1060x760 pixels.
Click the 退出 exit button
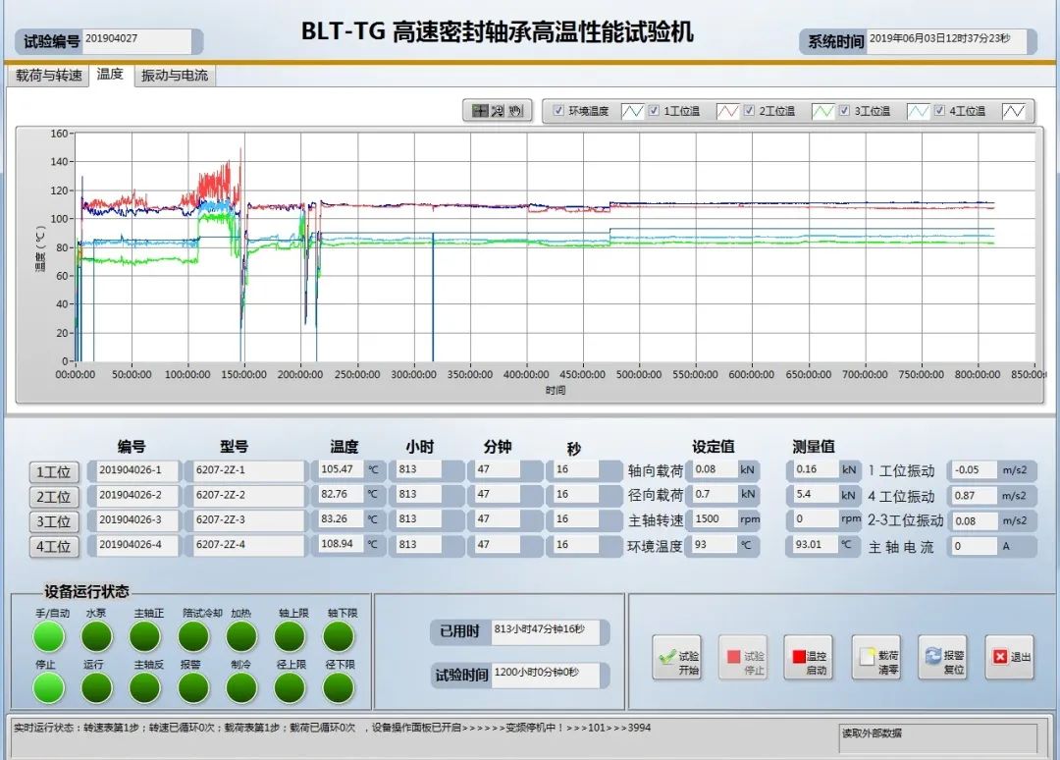1009,657
